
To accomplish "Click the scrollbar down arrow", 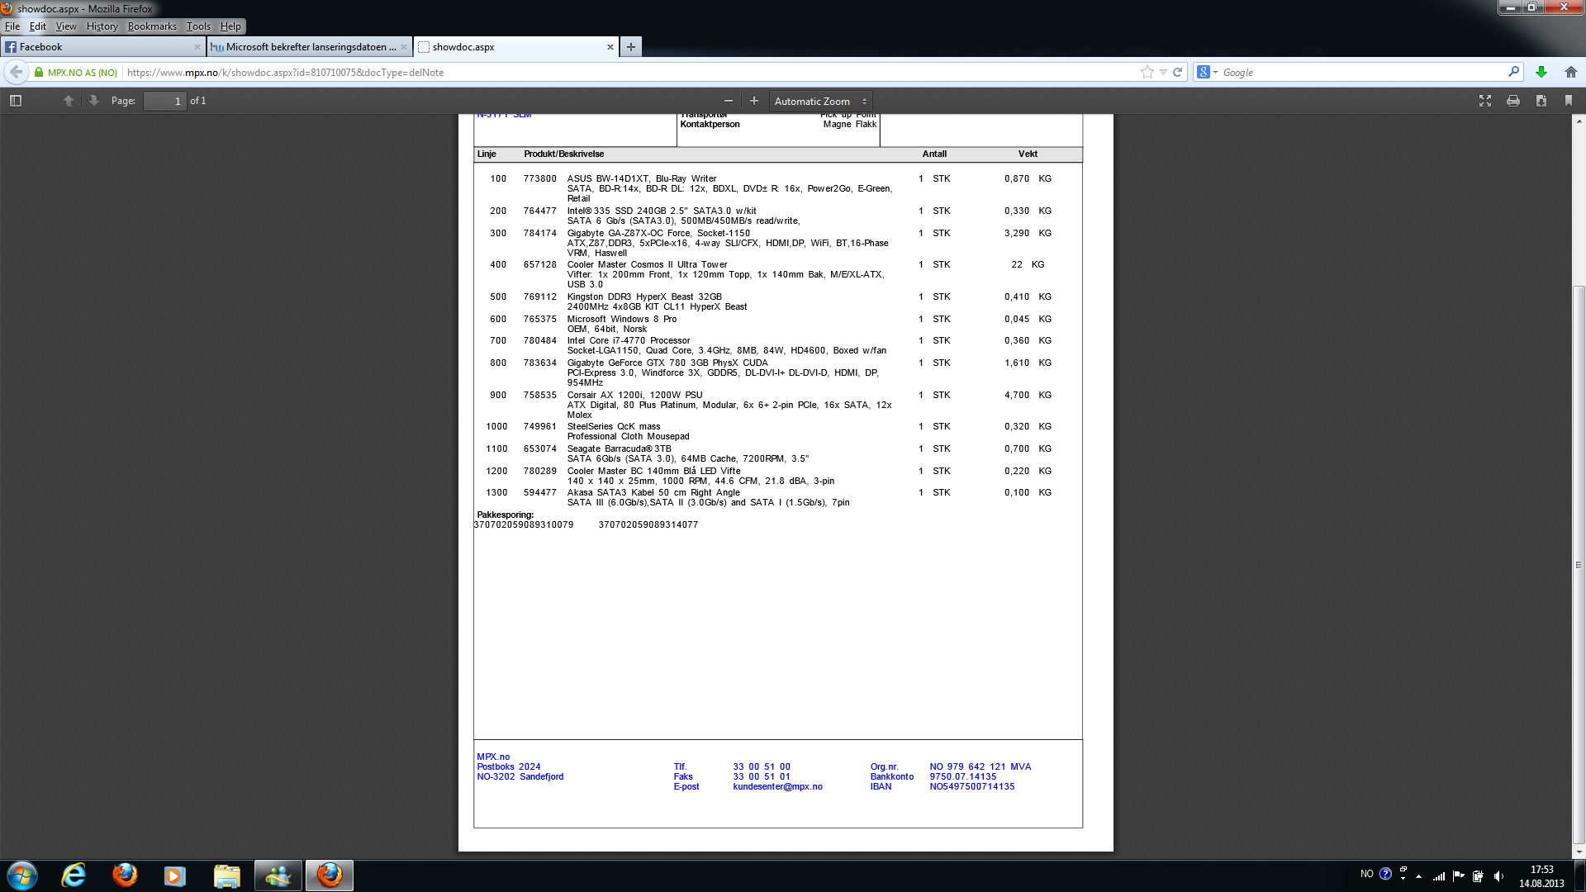I will click(1579, 852).
